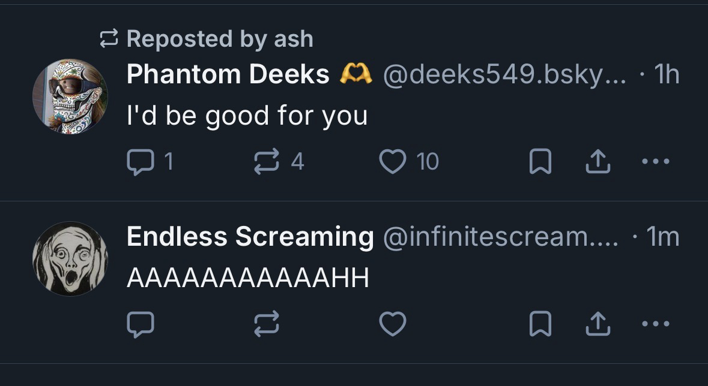Click the Endless Screaming display name
Viewport: 708px width, 386px height.
click(250, 237)
